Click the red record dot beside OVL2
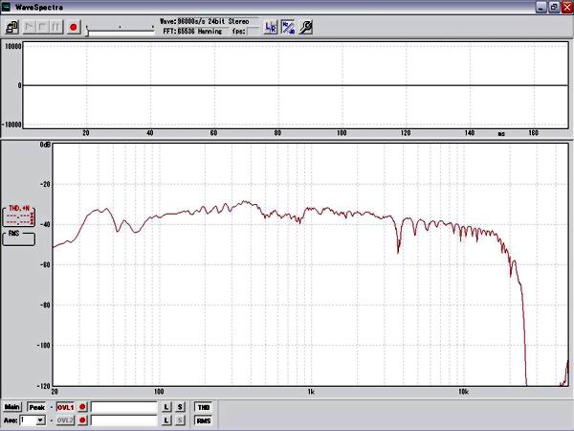574x431 pixels. (x=82, y=420)
